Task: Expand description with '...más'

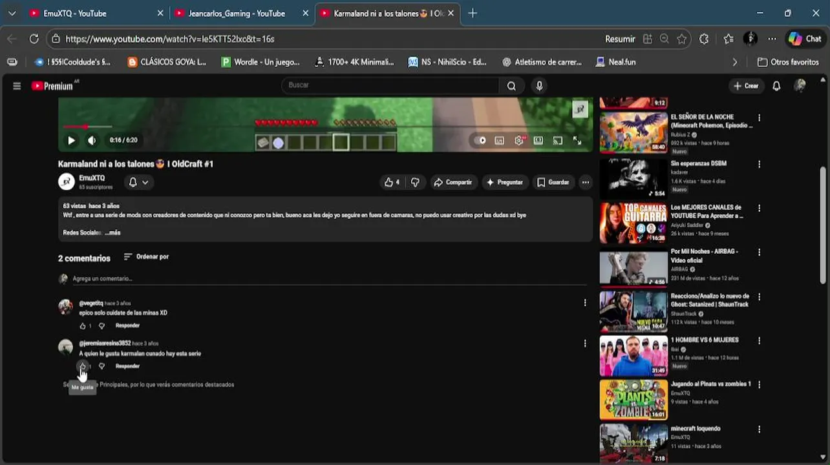Action: (112, 232)
